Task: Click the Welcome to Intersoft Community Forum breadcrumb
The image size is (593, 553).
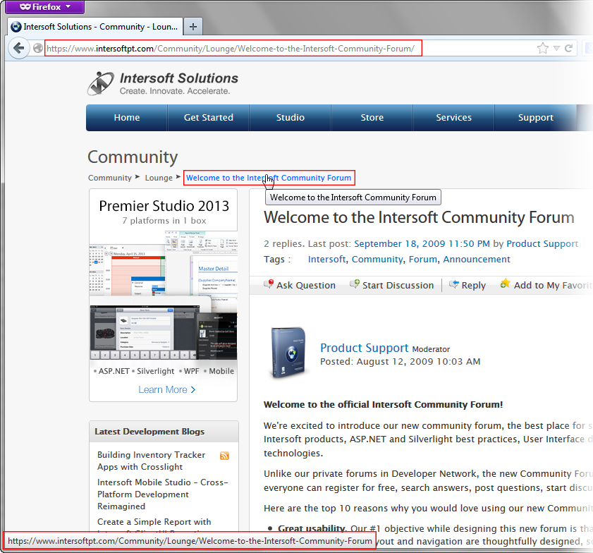Action: [269, 178]
